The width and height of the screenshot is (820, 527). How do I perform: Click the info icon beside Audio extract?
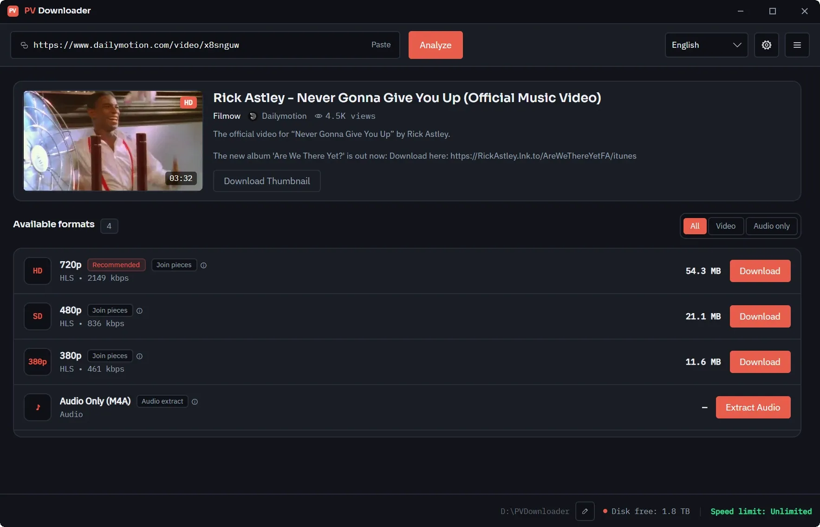[195, 402]
